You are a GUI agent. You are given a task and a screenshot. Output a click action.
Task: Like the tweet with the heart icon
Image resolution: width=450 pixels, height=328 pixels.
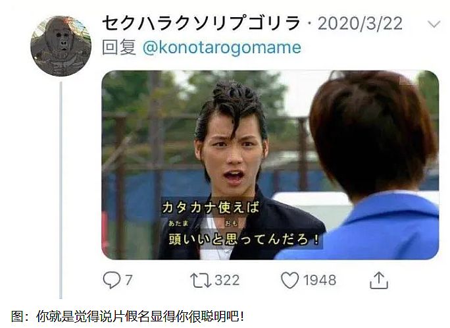click(289, 280)
